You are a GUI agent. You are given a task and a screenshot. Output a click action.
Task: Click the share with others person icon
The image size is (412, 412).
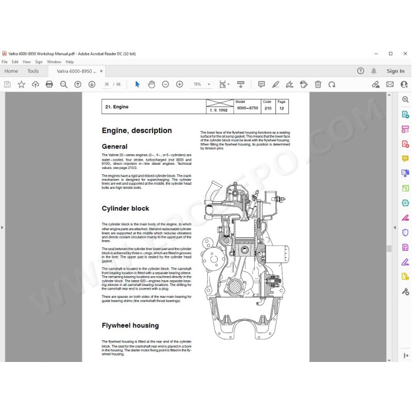[404, 84]
